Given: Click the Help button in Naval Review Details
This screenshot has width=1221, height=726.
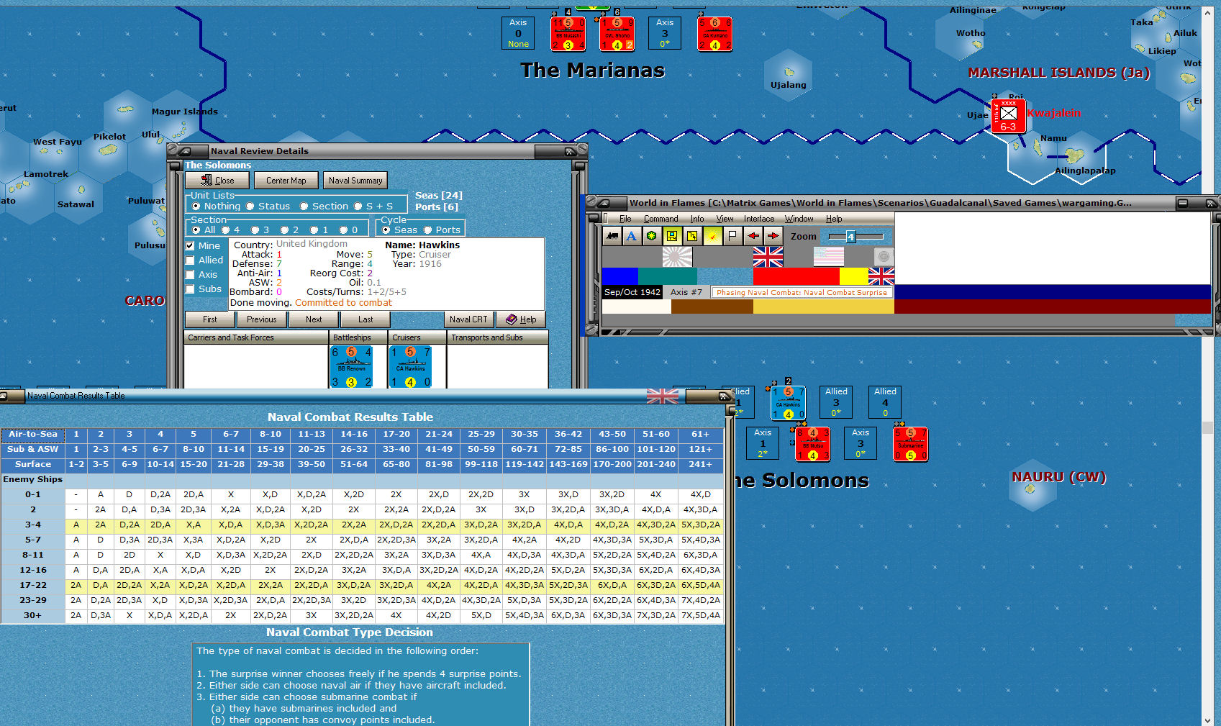Looking at the screenshot, I should click(520, 319).
